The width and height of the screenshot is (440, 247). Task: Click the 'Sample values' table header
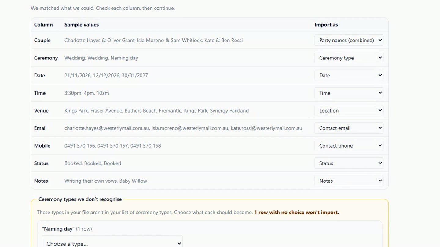(82, 25)
